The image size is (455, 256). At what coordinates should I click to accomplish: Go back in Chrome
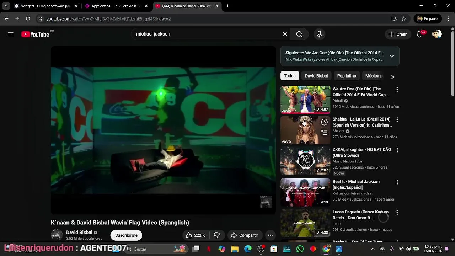tap(6, 18)
